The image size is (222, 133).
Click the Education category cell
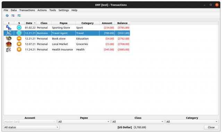coord(87,39)
